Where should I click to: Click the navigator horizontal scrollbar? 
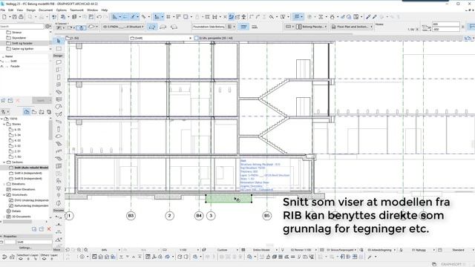click(x=18, y=222)
